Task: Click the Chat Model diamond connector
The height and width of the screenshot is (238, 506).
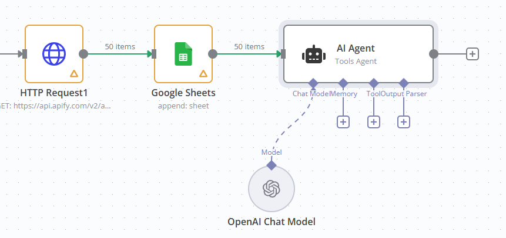Action: [x=313, y=83]
